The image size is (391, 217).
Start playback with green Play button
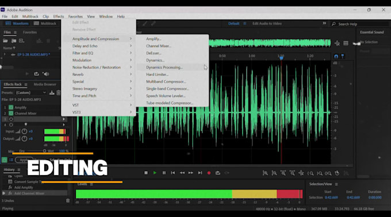155,173
